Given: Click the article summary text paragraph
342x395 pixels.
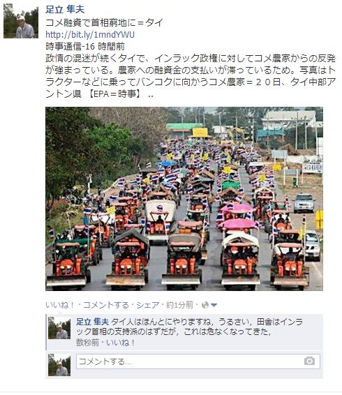Looking at the screenshot, I should pos(191,76).
